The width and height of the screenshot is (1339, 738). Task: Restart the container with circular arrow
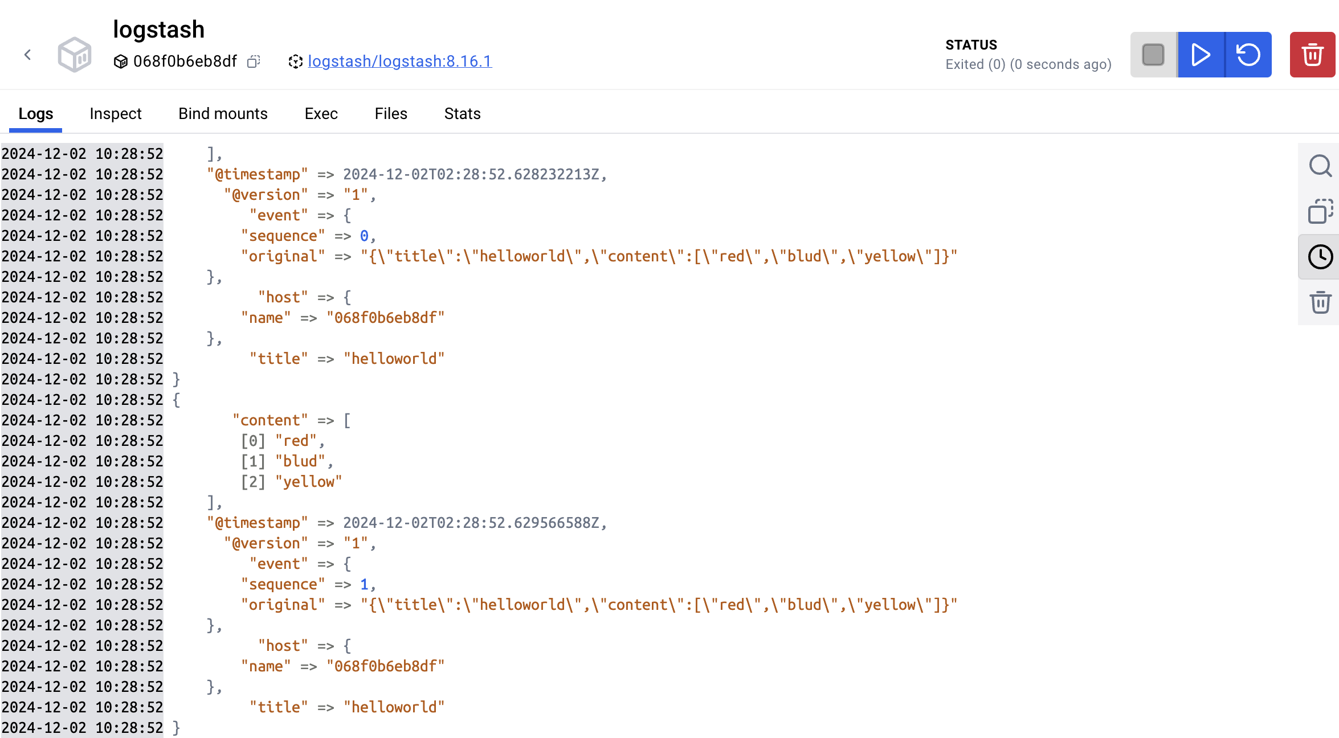1248,55
